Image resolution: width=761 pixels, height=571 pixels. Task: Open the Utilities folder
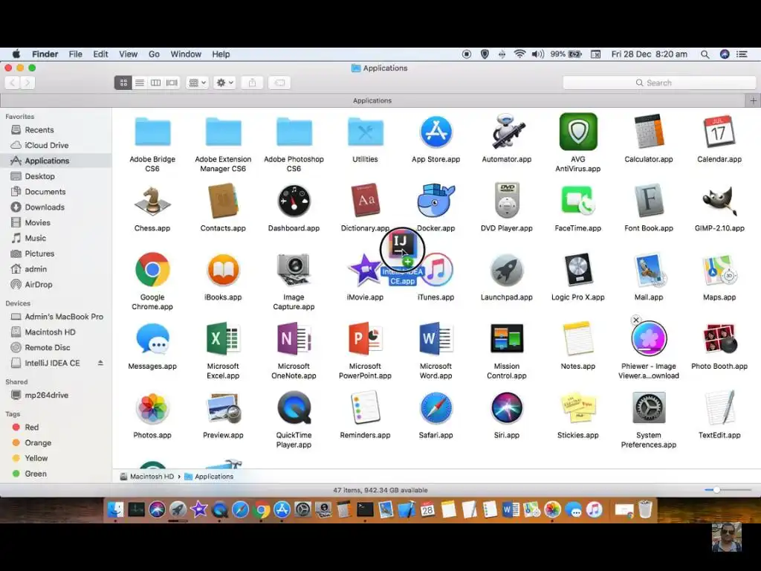(365, 132)
